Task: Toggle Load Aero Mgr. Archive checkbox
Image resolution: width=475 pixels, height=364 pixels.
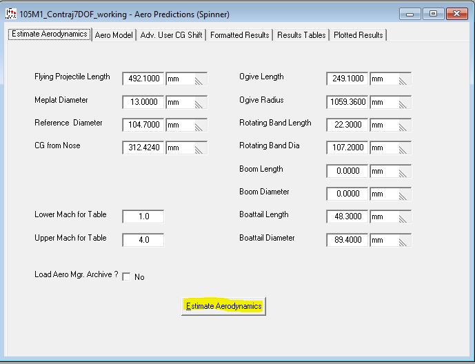Action: coord(126,277)
